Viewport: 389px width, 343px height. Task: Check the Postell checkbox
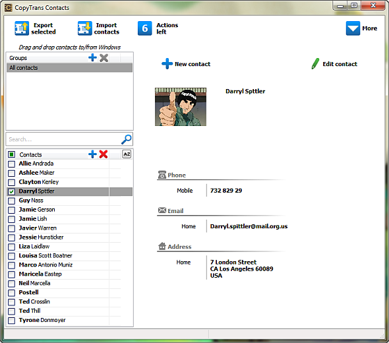11,293
